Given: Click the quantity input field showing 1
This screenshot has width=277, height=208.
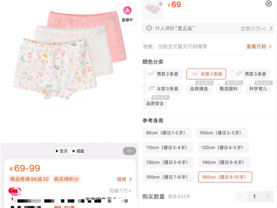Looking at the screenshot, I should [x=254, y=196].
